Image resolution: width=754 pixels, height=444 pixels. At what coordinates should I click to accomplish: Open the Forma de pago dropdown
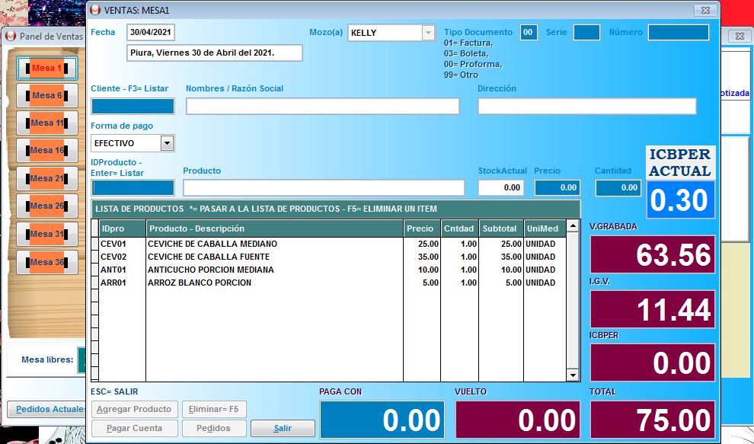168,143
